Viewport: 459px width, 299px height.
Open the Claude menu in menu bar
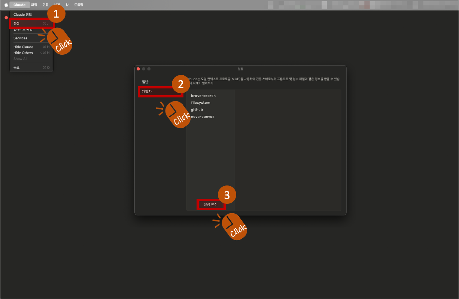pyautogui.click(x=19, y=5)
